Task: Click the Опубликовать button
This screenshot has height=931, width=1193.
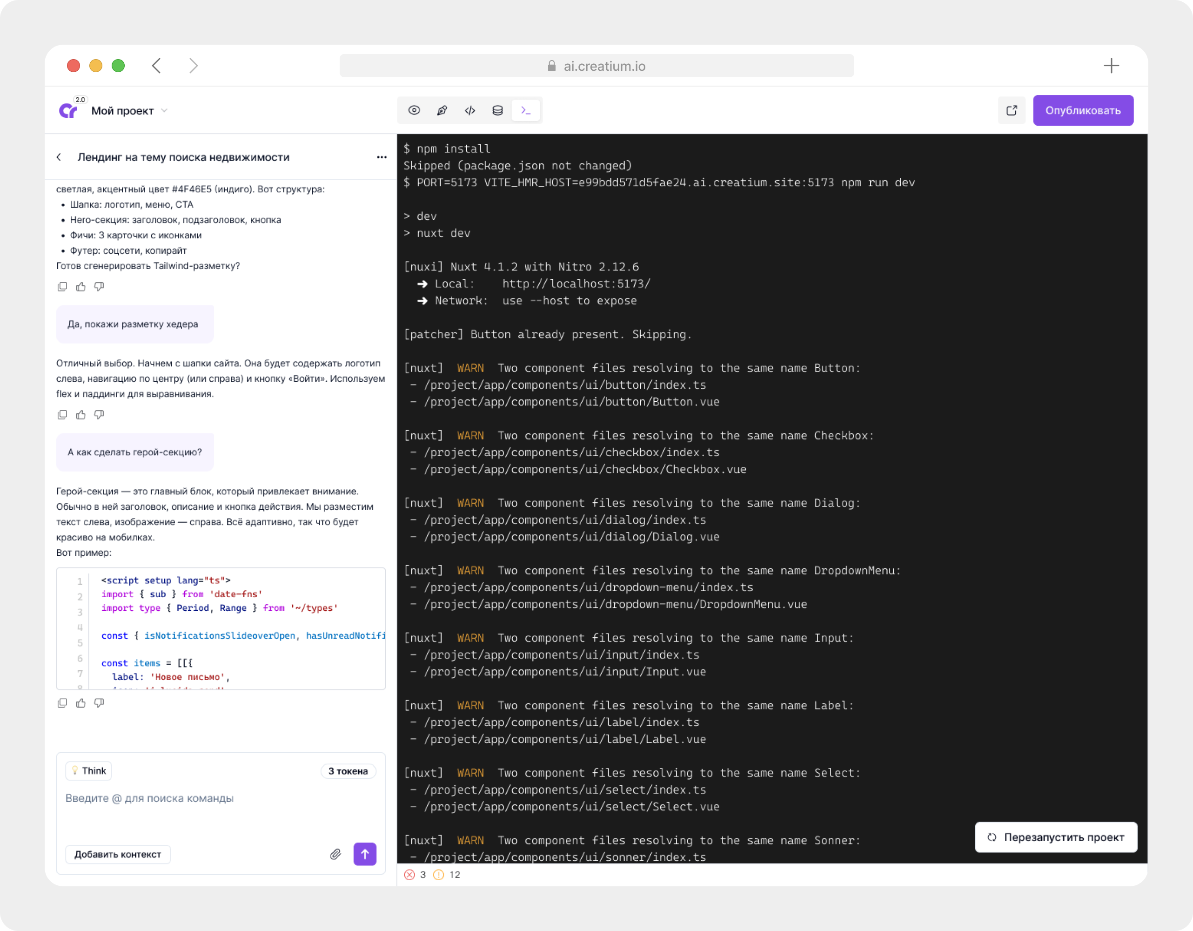Action: [x=1083, y=110]
